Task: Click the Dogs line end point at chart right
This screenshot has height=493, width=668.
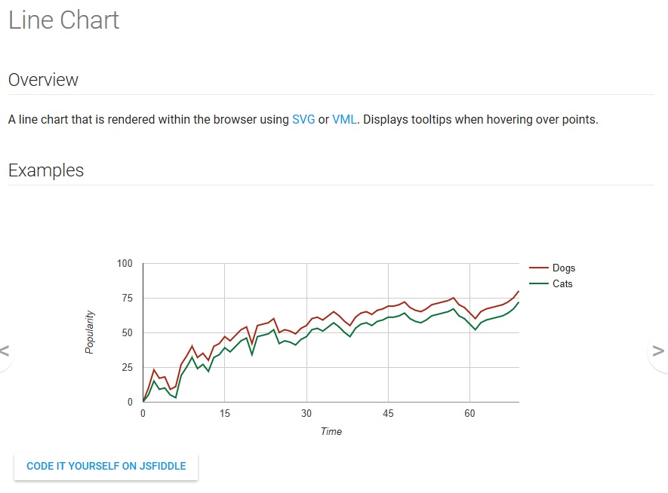Action: coord(519,292)
